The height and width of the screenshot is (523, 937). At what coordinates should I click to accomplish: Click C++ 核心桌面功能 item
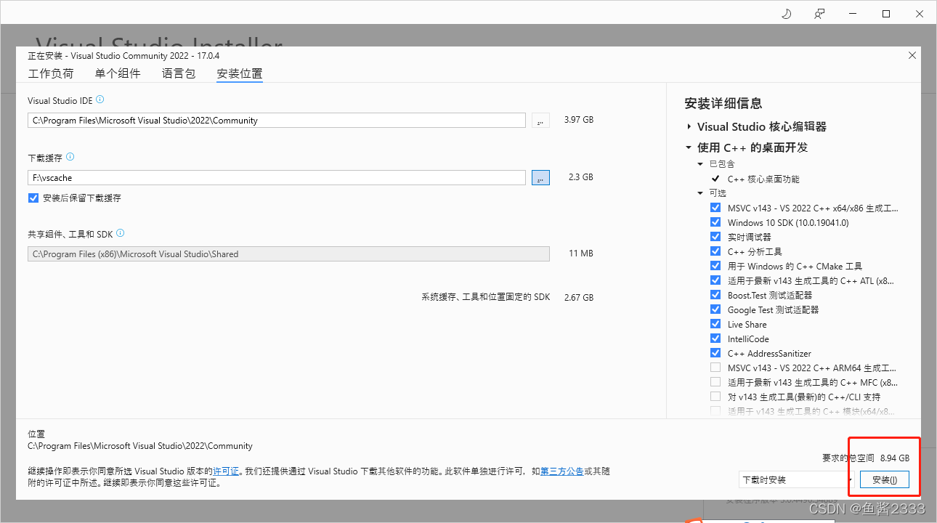tap(763, 179)
